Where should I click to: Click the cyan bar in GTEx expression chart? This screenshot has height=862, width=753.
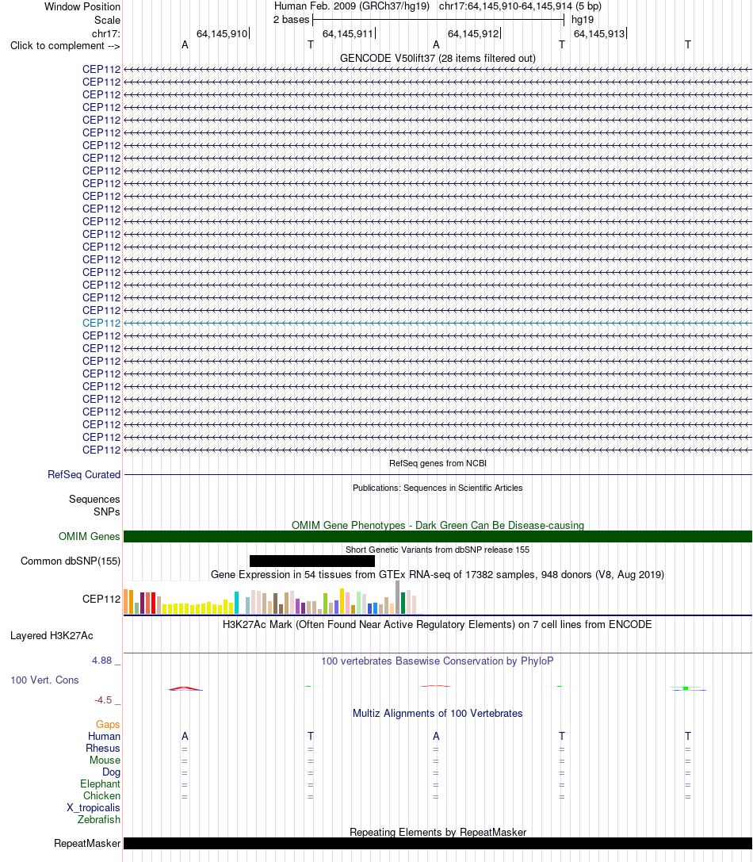pyautogui.click(x=237, y=603)
